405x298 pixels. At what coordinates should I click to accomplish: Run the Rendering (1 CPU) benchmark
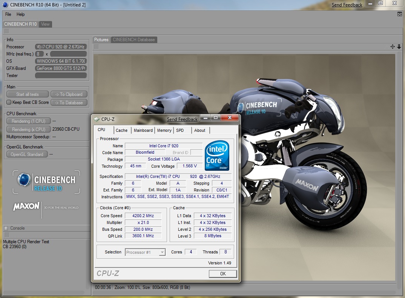(x=28, y=121)
